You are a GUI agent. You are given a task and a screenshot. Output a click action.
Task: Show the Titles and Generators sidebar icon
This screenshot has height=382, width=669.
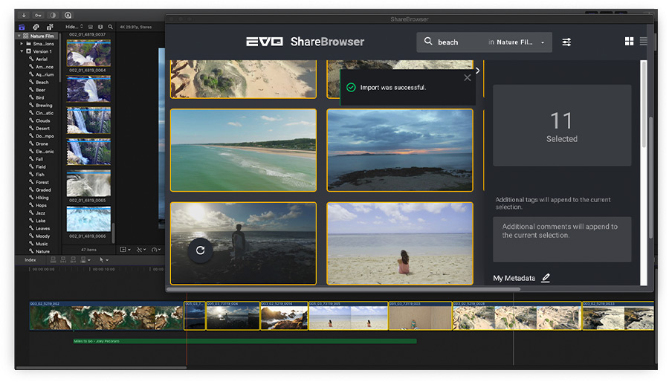[x=50, y=27]
